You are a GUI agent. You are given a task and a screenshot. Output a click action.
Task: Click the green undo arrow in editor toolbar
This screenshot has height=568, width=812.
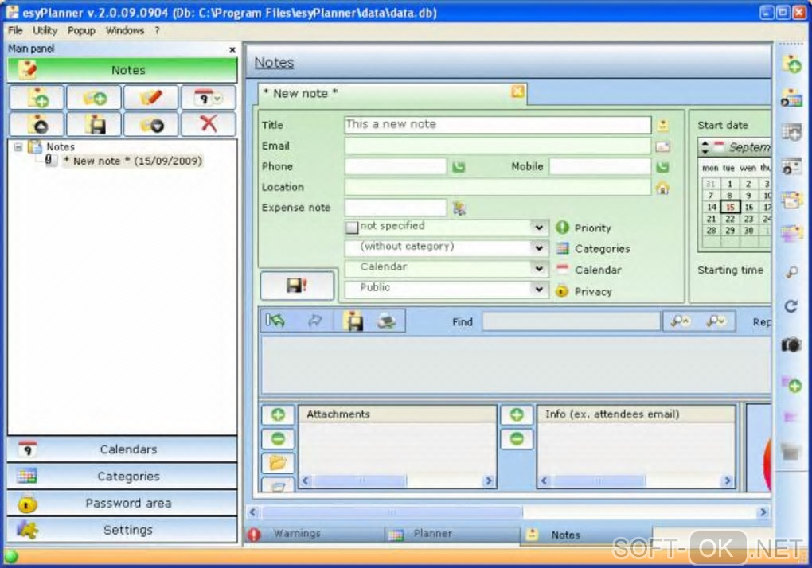(275, 321)
